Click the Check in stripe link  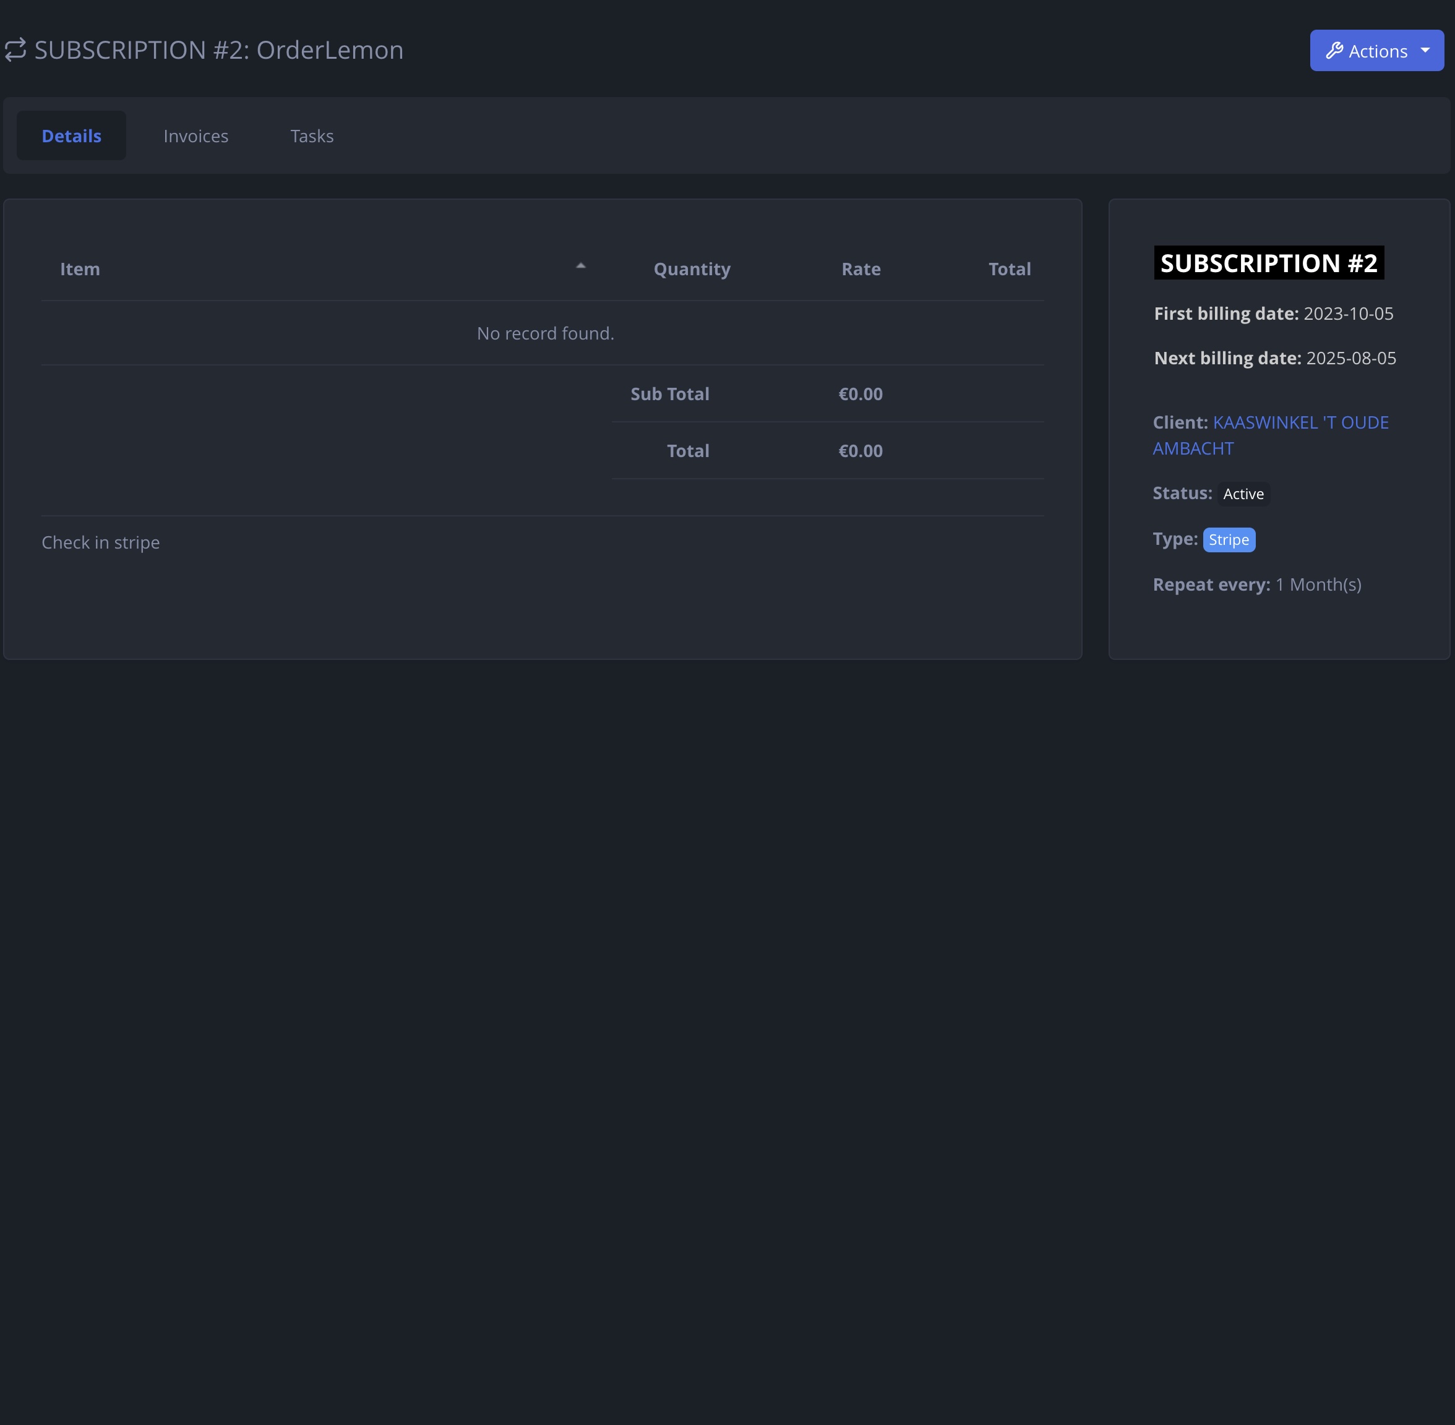[101, 542]
